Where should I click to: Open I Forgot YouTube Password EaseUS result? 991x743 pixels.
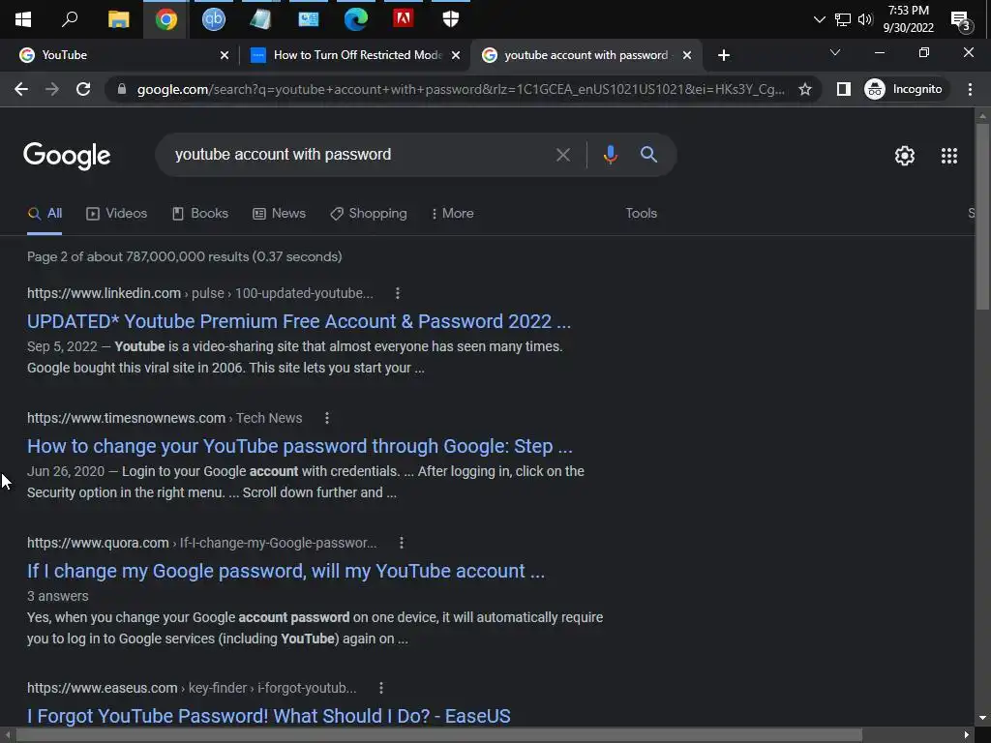click(269, 716)
